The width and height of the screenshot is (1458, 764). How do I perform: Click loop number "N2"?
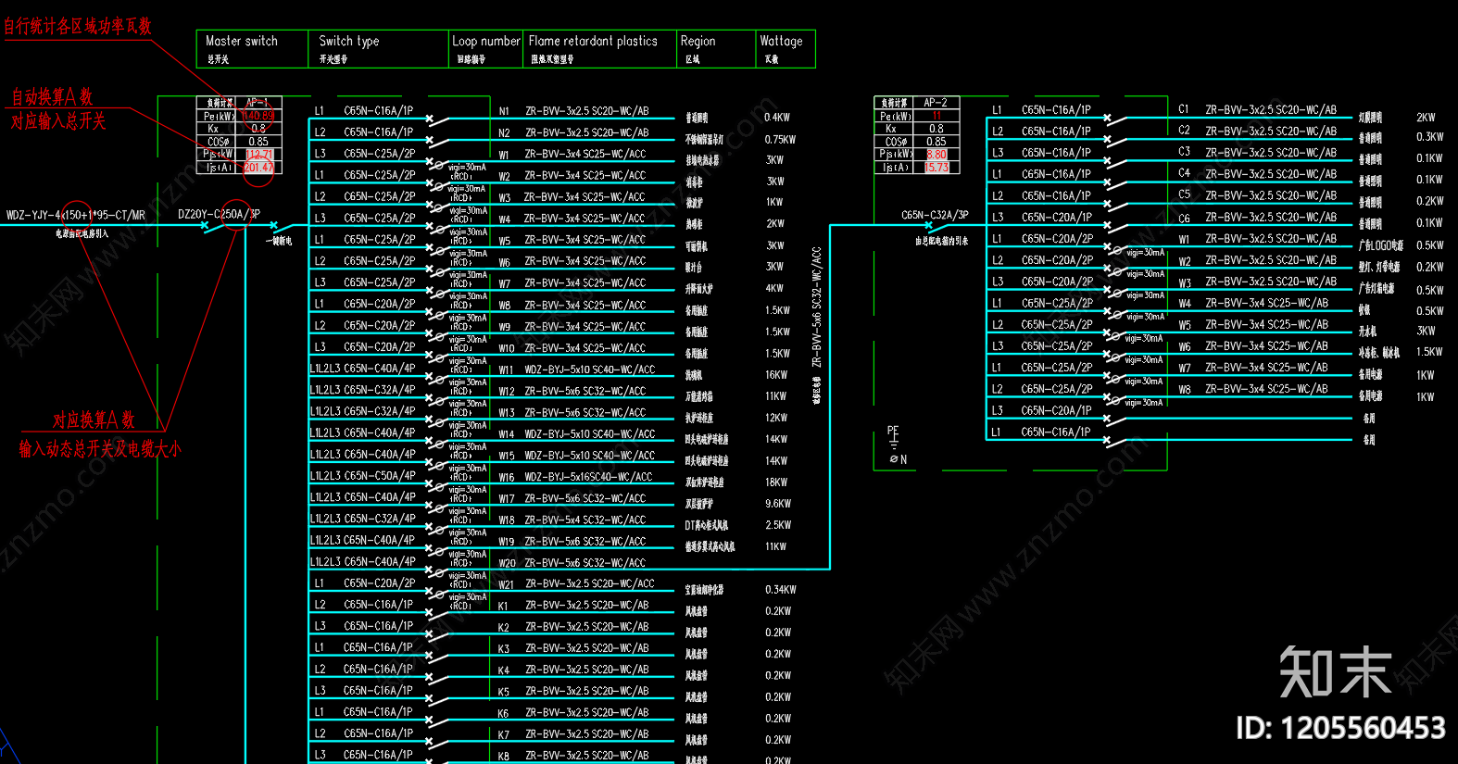pyautogui.click(x=504, y=133)
